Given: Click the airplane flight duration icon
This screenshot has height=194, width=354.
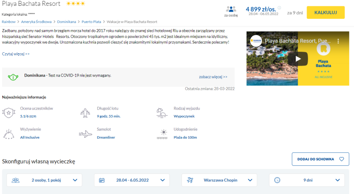Looking at the screenshot, I should tap(85, 113).
